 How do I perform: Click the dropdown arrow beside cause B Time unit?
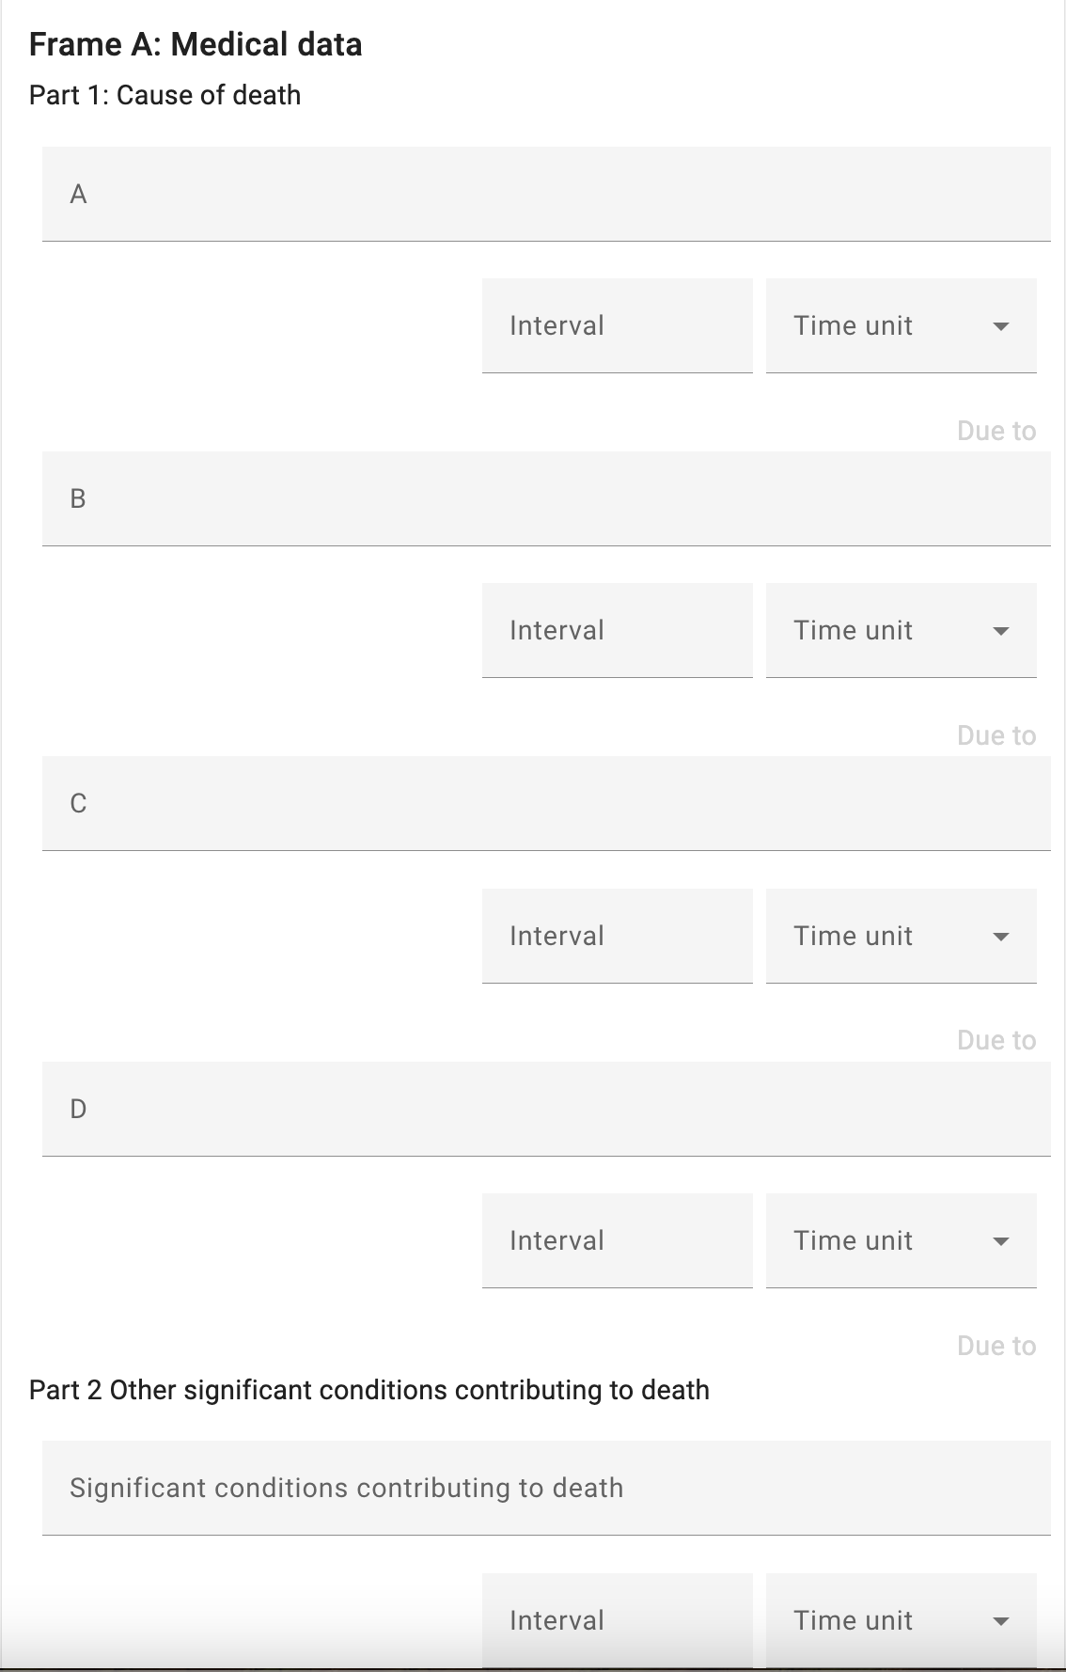pyautogui.click(x=1001, y=631)
